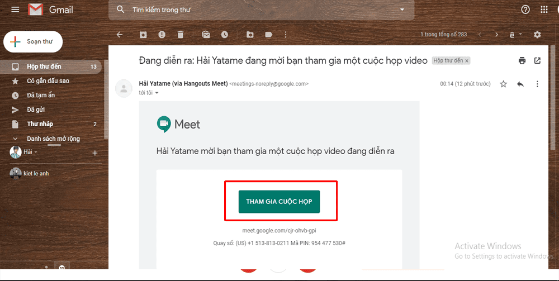
Task: Open the toolbar more options menu
Action: pos(285,35)
